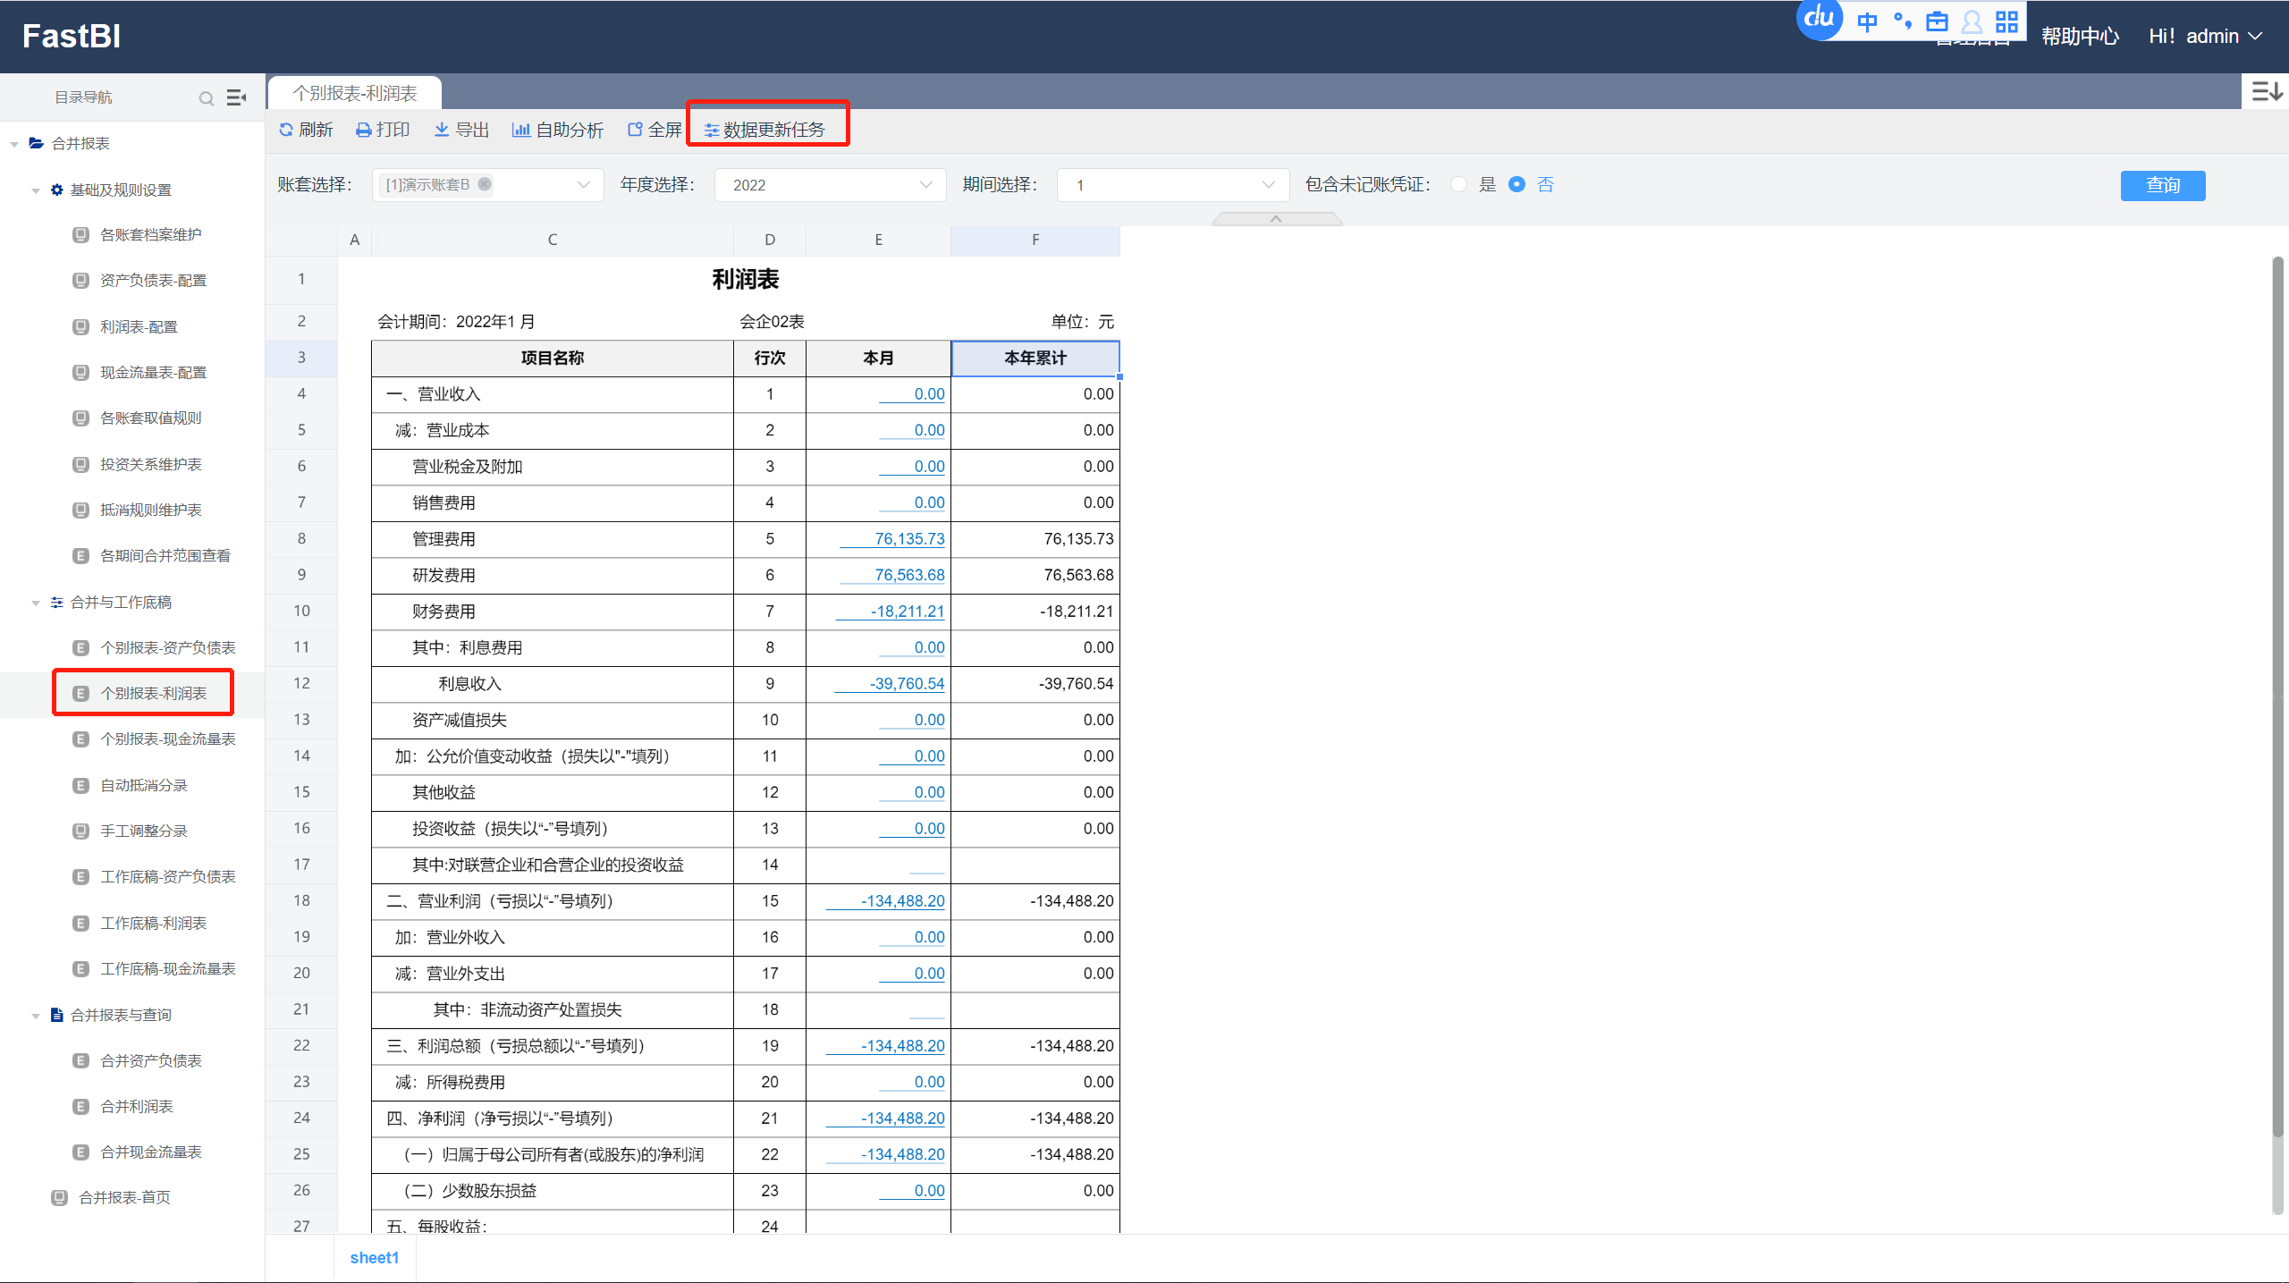Click the Refresh (刷新) toolbar icon
This screenshot has width=2289, height=1283.
click(286, 130)
